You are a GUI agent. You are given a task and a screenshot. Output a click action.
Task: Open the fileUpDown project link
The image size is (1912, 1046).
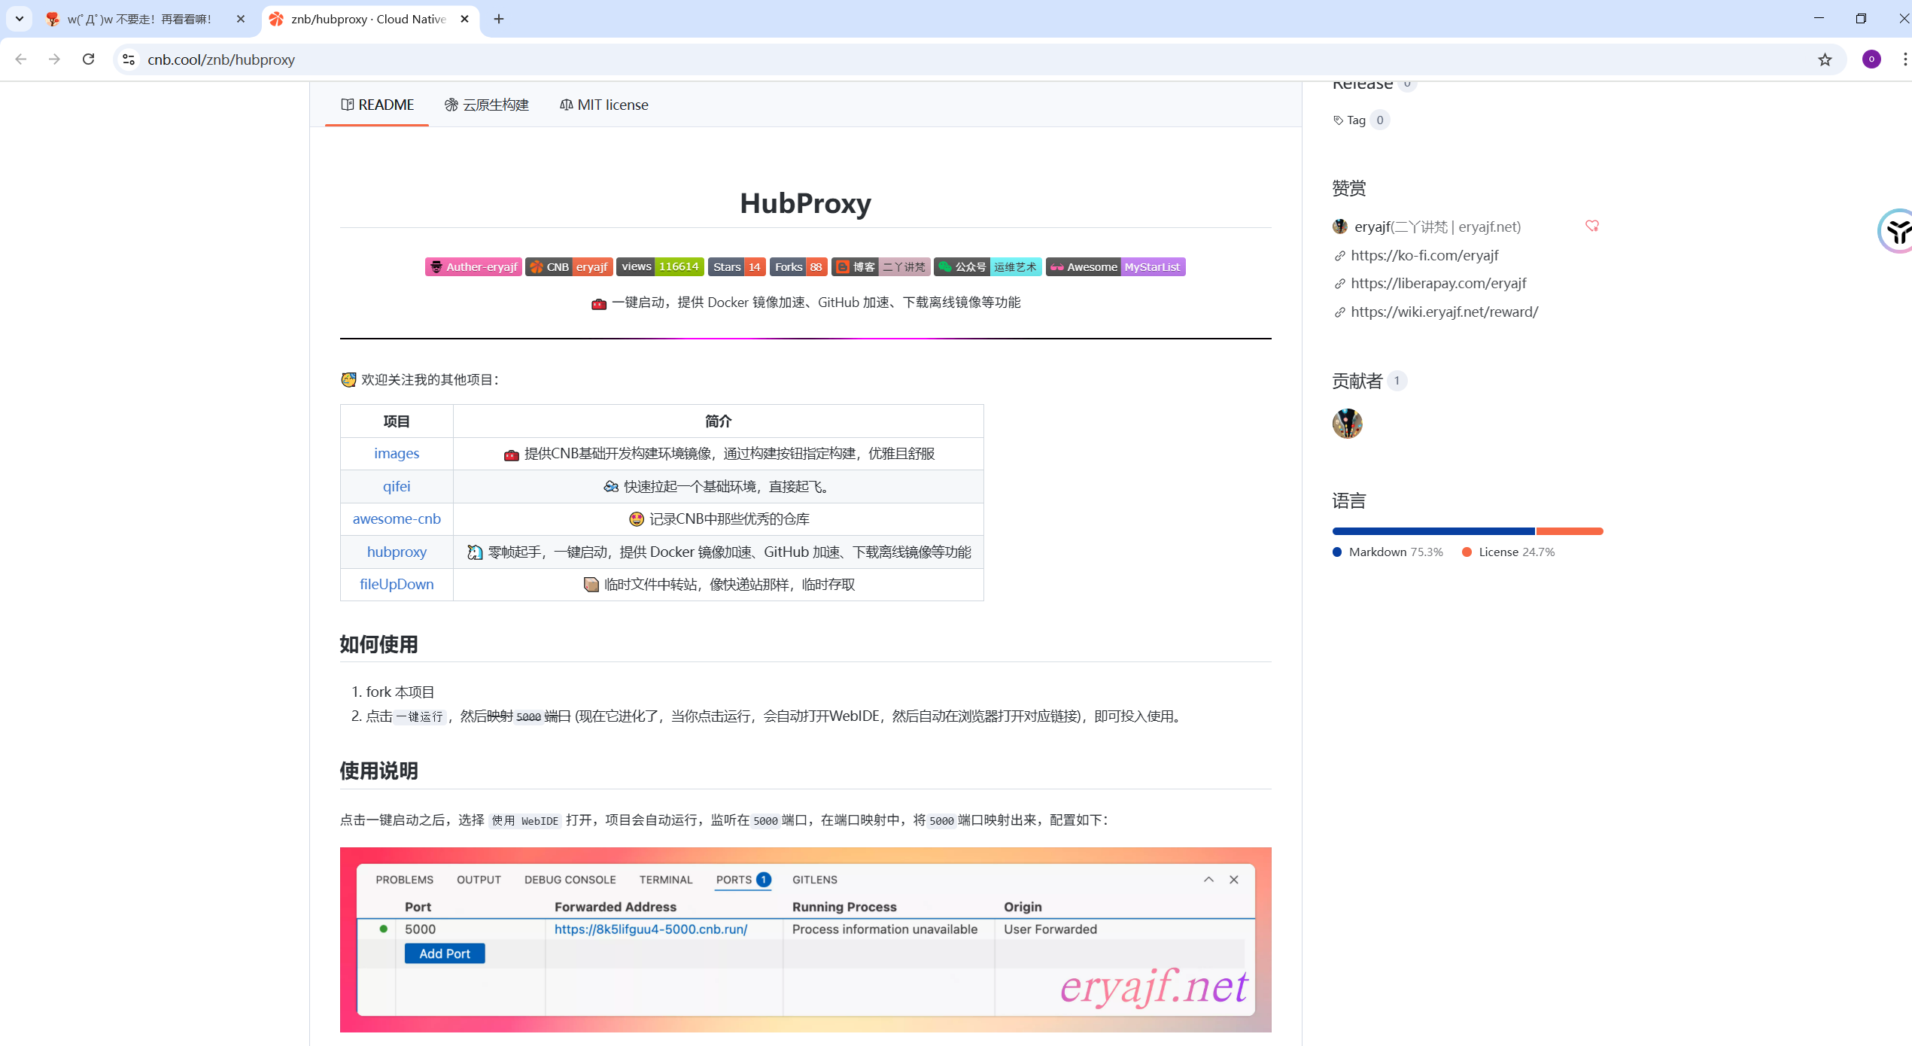[397, 585]
